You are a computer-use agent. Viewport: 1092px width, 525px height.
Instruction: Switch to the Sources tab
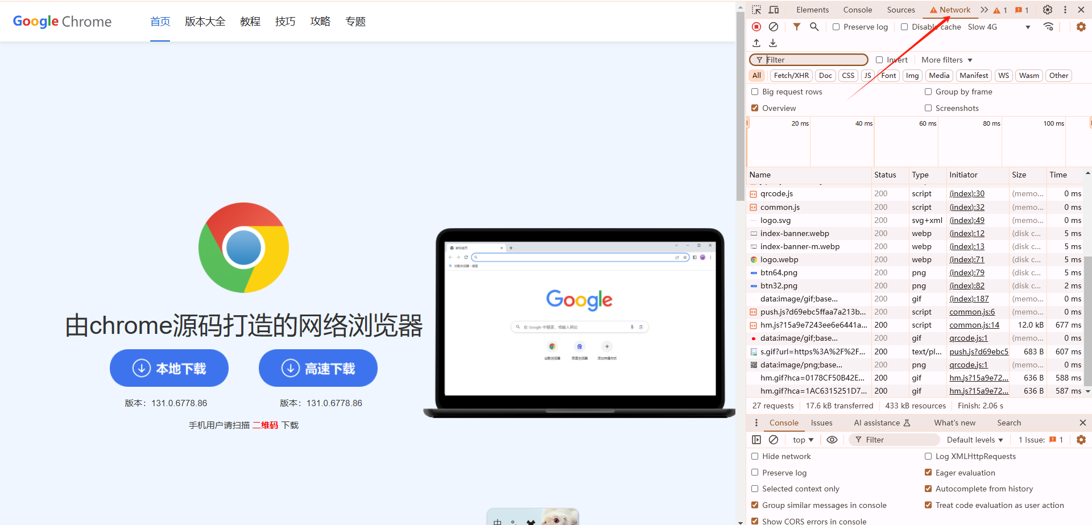point(901,10)
